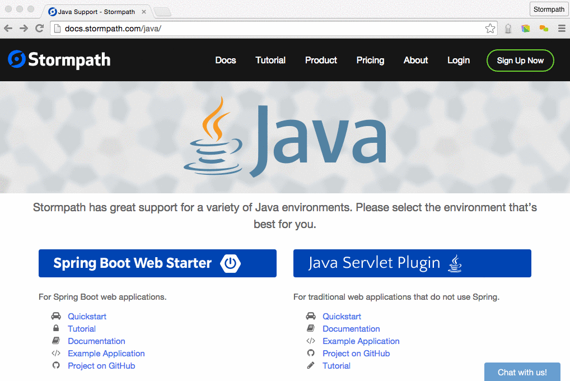Click the code icon beside Example Application
The height and width of the screenshot is (381, 570).
click(56, 353)
